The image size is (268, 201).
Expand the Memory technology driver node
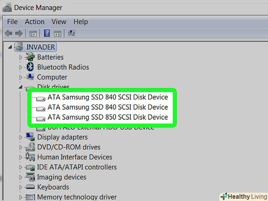(21, 197)
